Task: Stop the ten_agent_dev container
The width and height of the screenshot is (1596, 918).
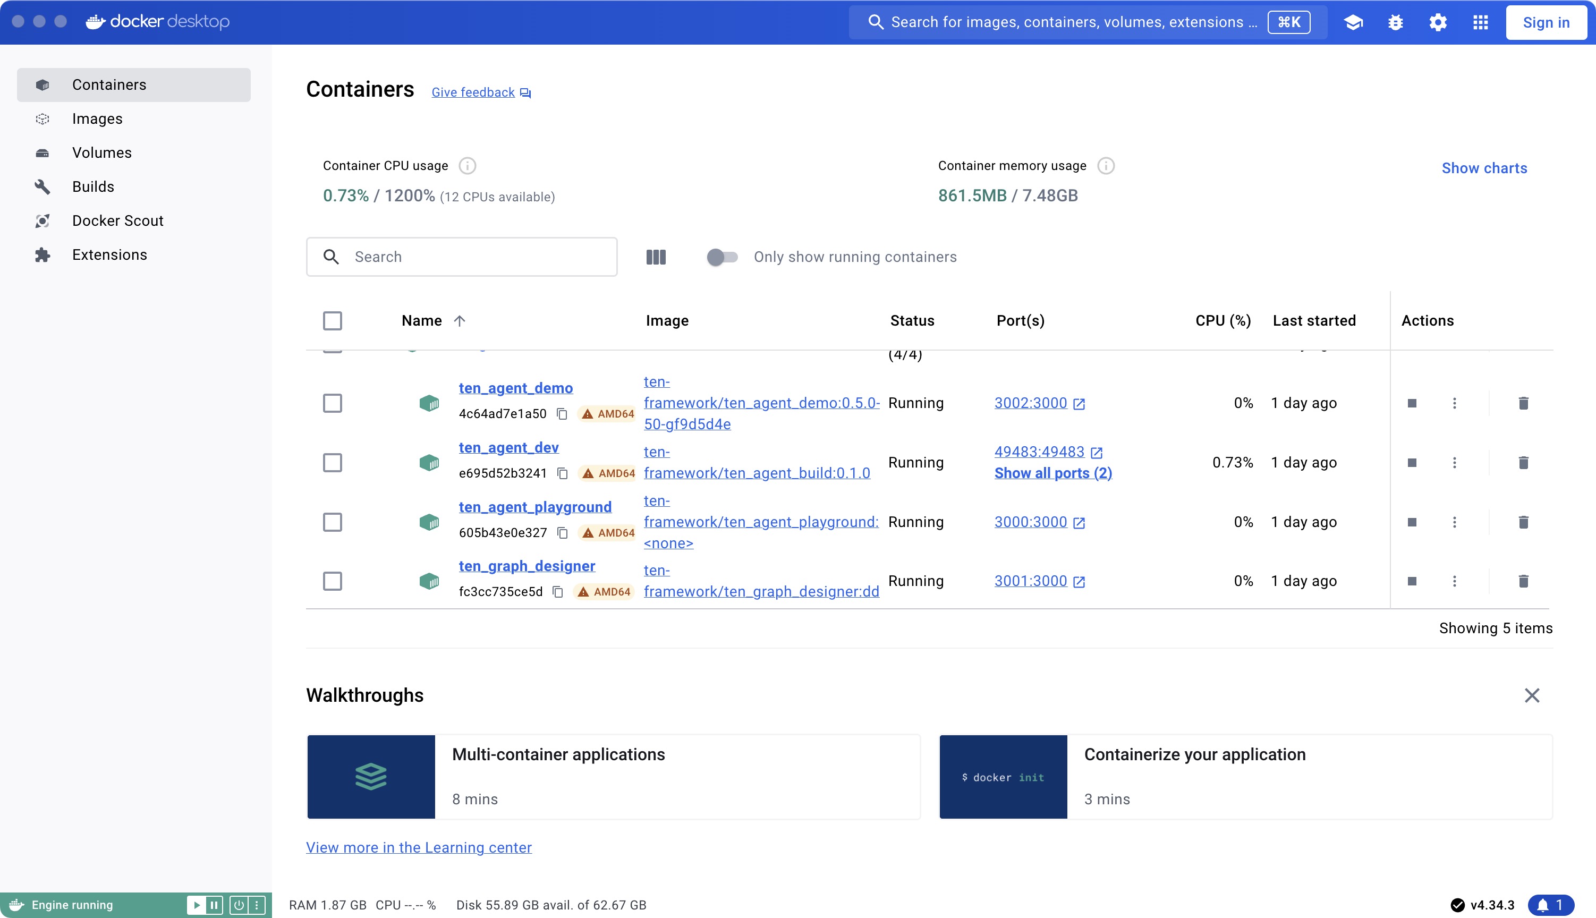Action: (1412, 463)
